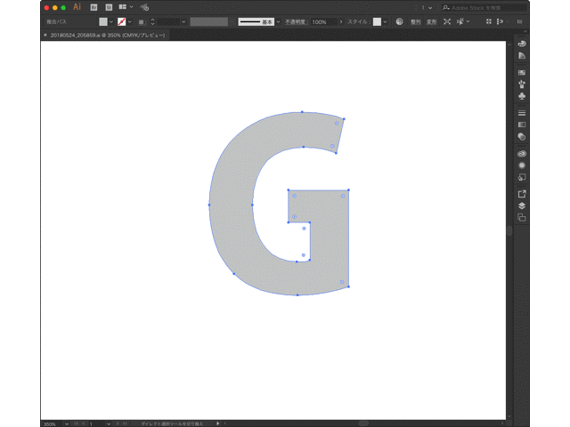Open the Asset Export panel icon

click(522, 194)
